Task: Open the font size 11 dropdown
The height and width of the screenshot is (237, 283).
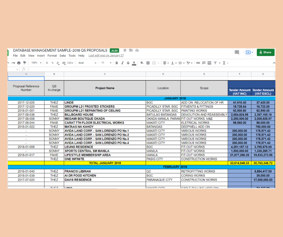Action: [106, 63]
